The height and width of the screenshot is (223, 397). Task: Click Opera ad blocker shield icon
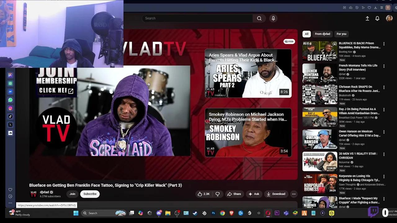tap(357, 8)
